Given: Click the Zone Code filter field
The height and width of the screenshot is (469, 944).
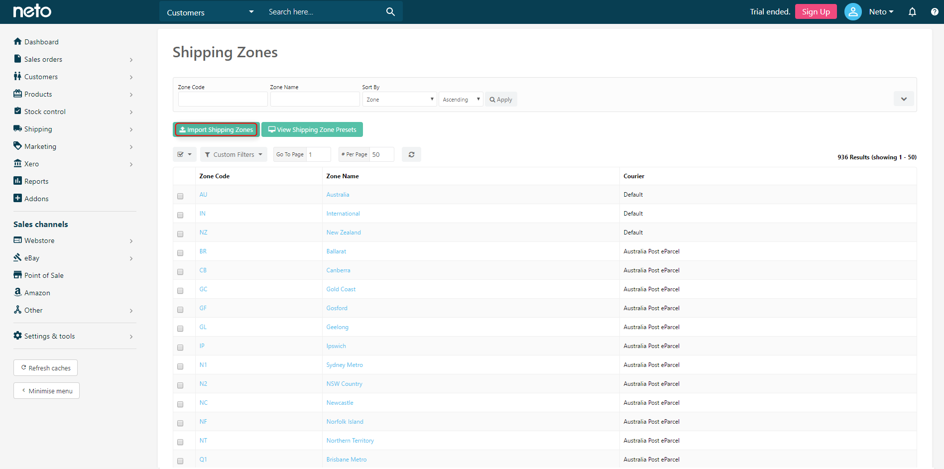Looking at the screenshot, I should coord(223,99).
